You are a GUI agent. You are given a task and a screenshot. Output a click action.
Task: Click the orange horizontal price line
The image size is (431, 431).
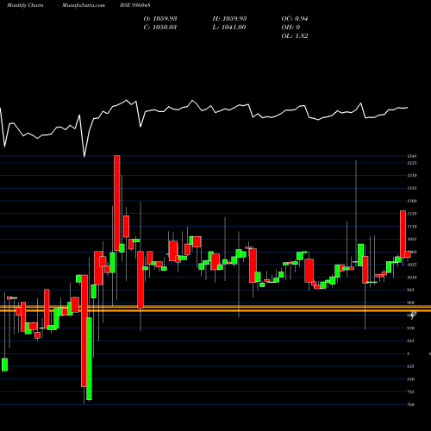[x=215, y=309]
